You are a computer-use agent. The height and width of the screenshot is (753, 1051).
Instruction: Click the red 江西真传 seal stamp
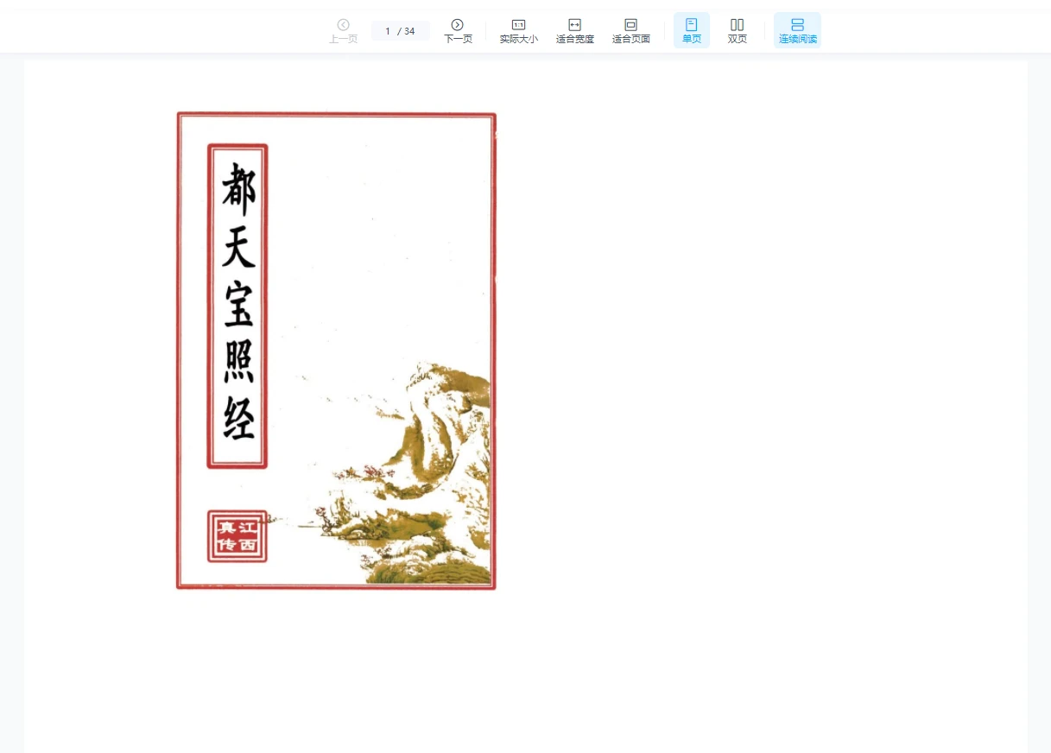pos(237,536)
